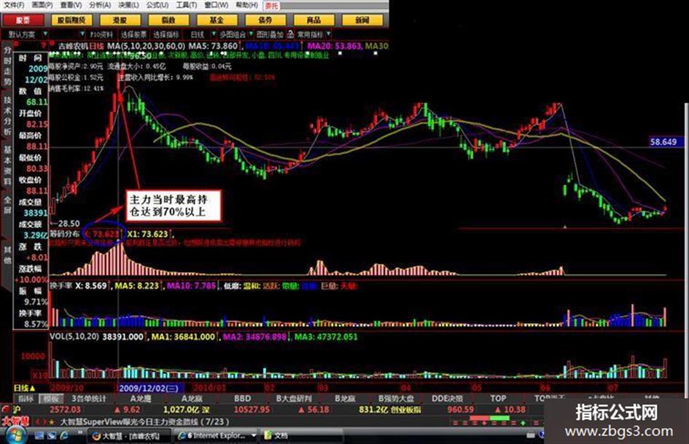The width and height of the screenshot is (689, 444).
Task: Select the B大盘研判 template tab
Action: pyautogui.click(x=294, y=399)
